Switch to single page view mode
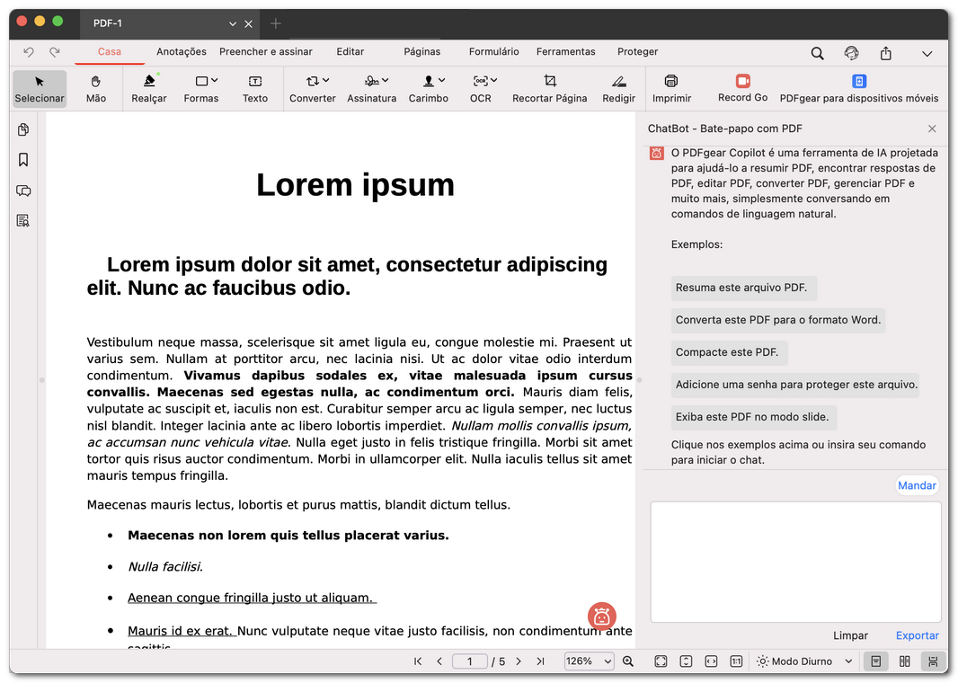This screenshot has height=683, width=958. pos(875,661)
